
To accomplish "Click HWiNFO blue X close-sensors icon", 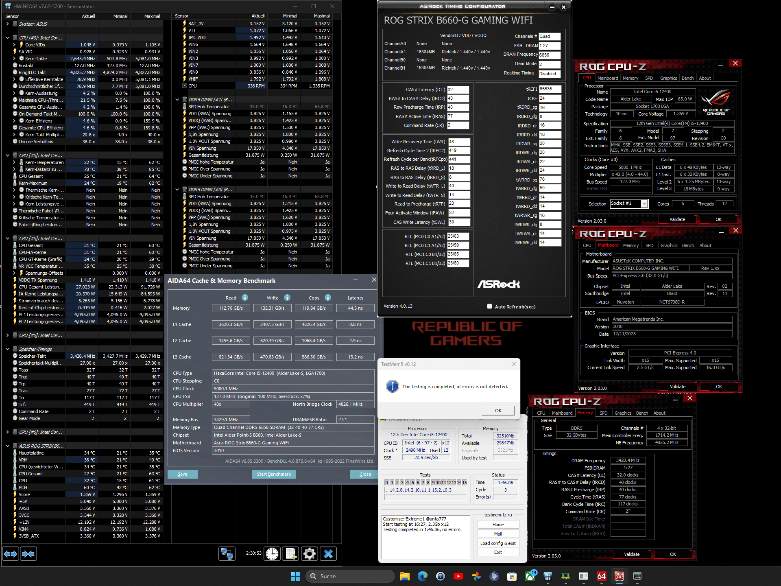I will 328,554.
